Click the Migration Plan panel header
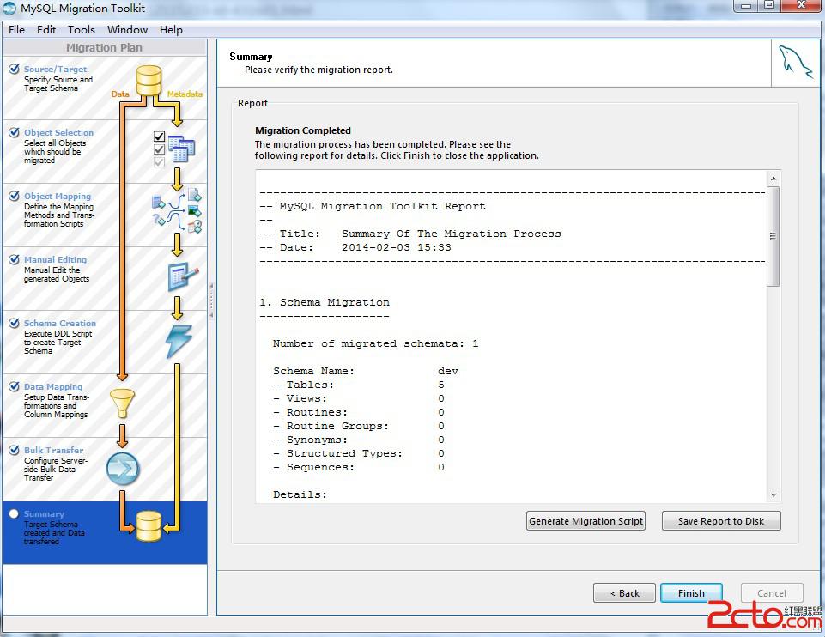 point(104,47)
